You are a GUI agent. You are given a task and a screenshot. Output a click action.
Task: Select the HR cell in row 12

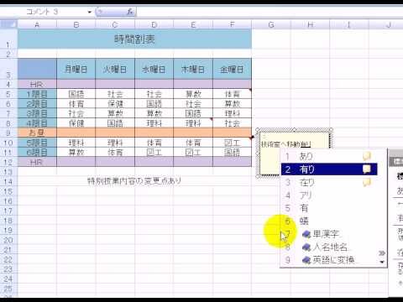tap(37, 162)
